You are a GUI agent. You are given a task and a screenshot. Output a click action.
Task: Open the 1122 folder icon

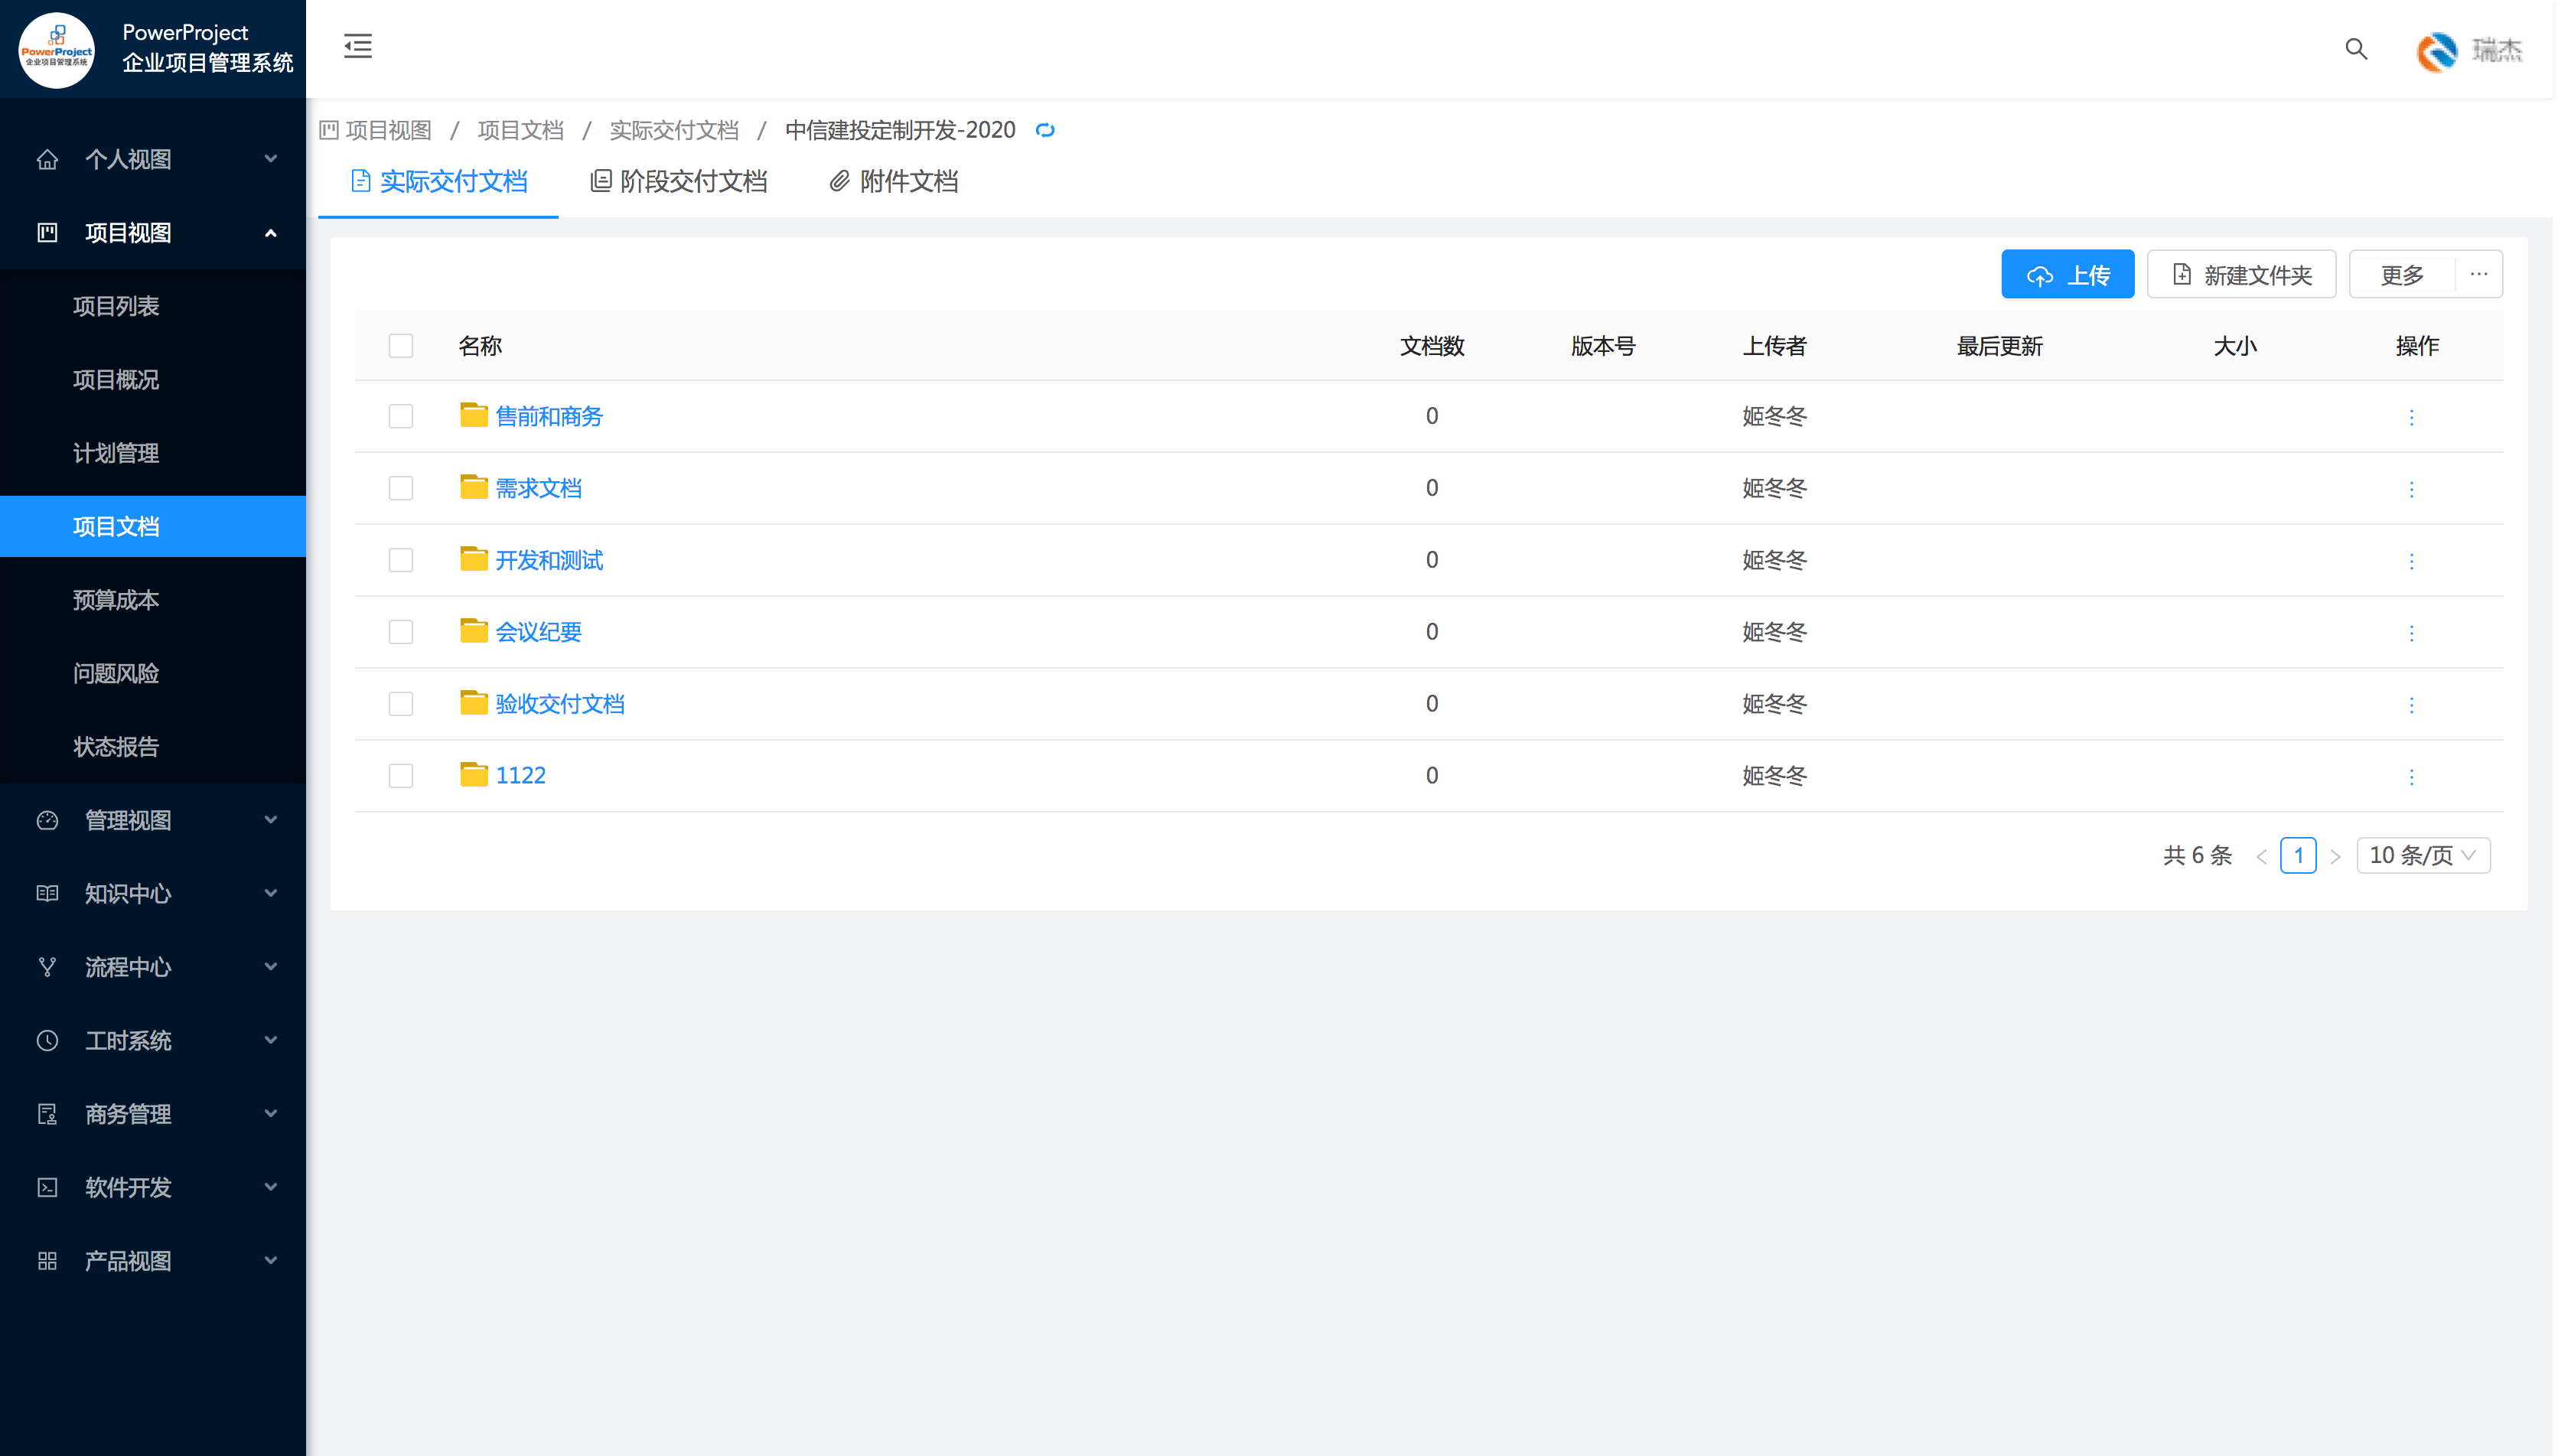[x=473, y=775]
